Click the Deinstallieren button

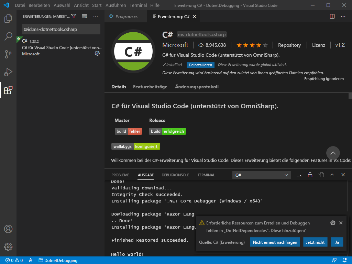[x=200, y=65]
